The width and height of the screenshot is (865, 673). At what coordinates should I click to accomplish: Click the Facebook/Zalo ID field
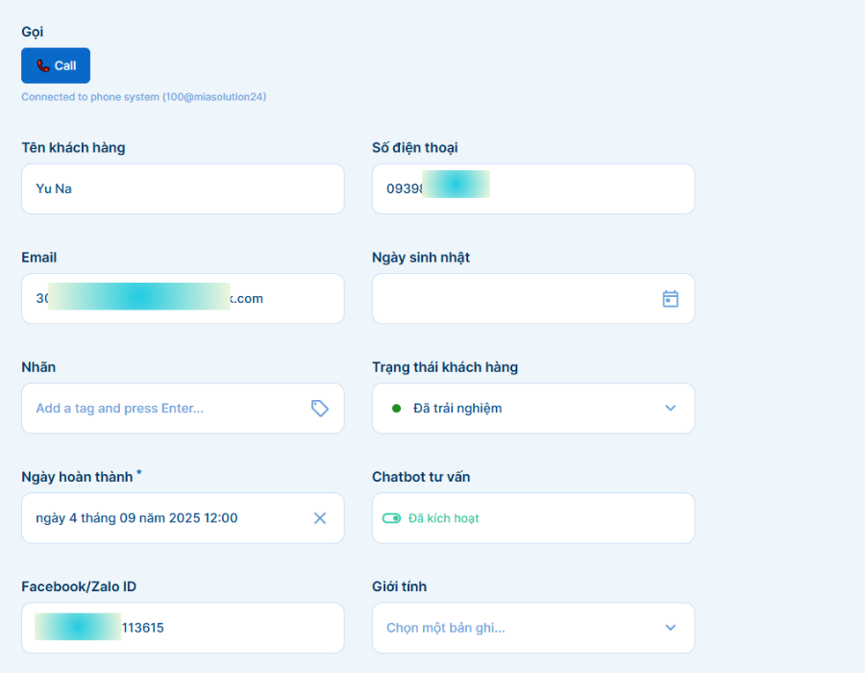coord(183,628)
